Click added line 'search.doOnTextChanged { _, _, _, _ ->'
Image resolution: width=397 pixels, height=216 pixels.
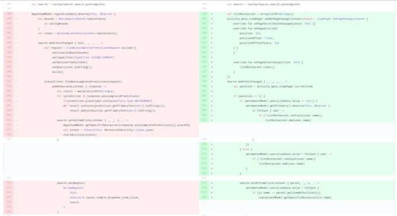pos(257,82)
